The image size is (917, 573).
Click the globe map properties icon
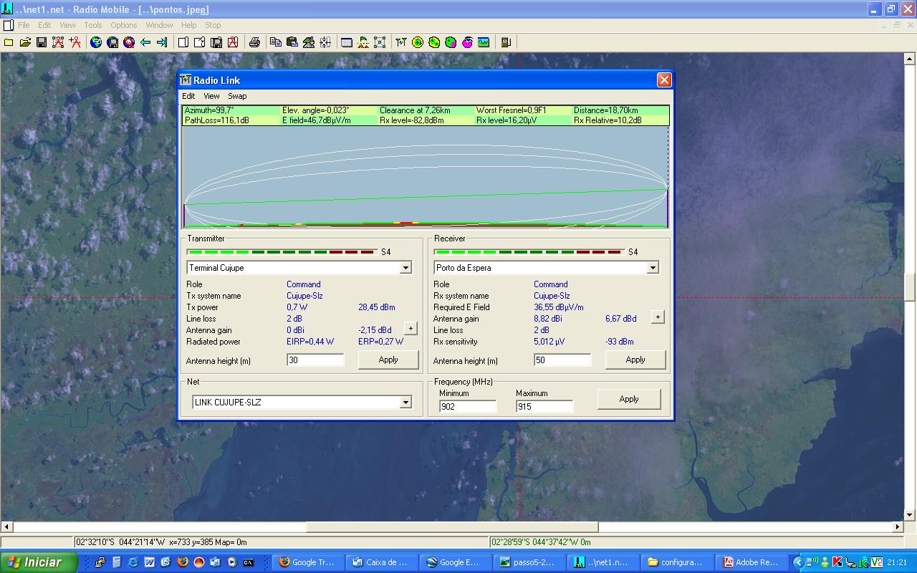click(96, 43)
